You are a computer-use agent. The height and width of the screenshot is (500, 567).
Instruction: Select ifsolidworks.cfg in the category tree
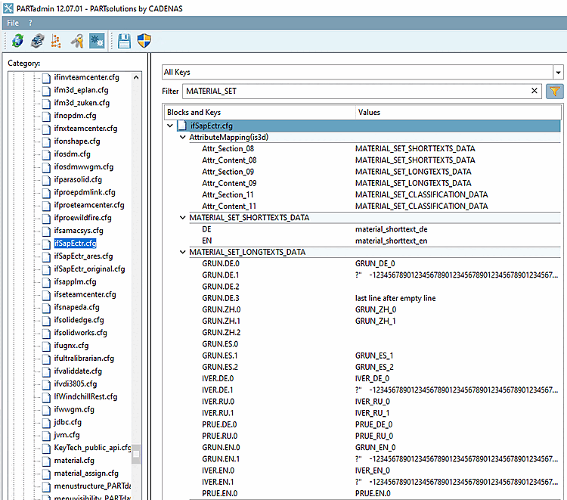[x=80, y=333]
